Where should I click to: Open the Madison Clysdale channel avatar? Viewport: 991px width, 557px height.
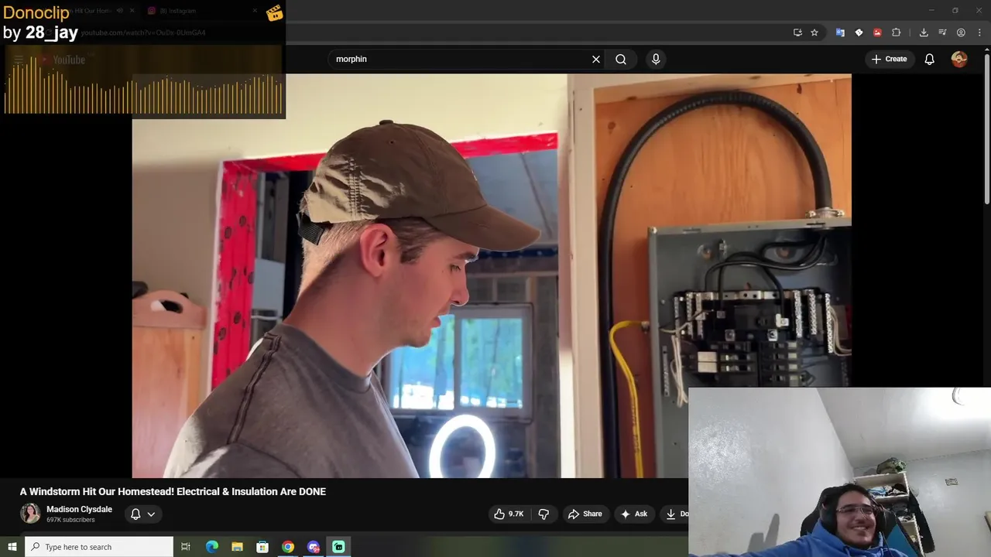[30, 514]
